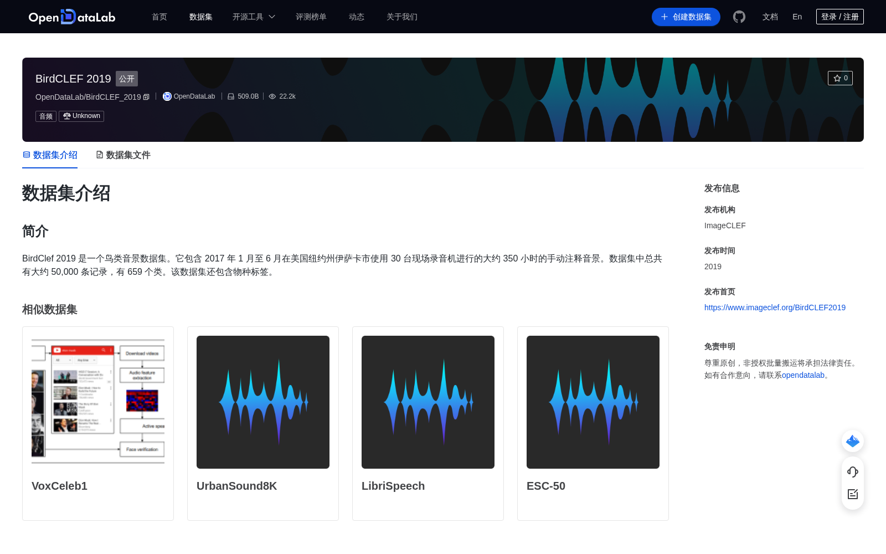Copy dataset path OpenDataLab/BirdCLEF_2019 icon

click(146, 97)
